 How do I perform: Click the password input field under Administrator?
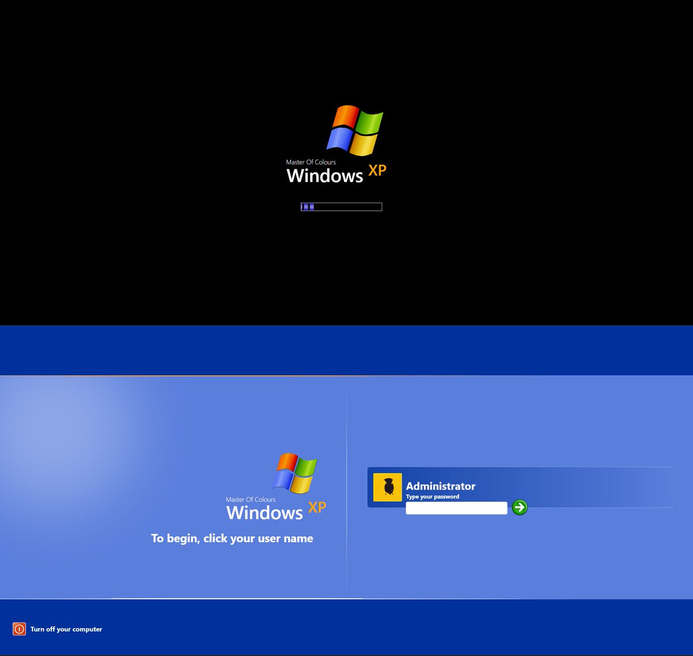456,508
